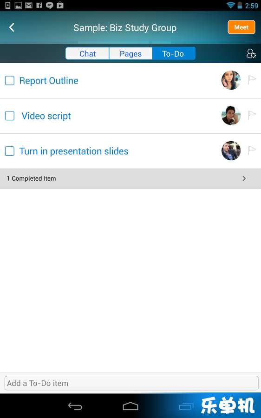Switch to the Chat tab
Screen dimensions: 261x418
87,53
